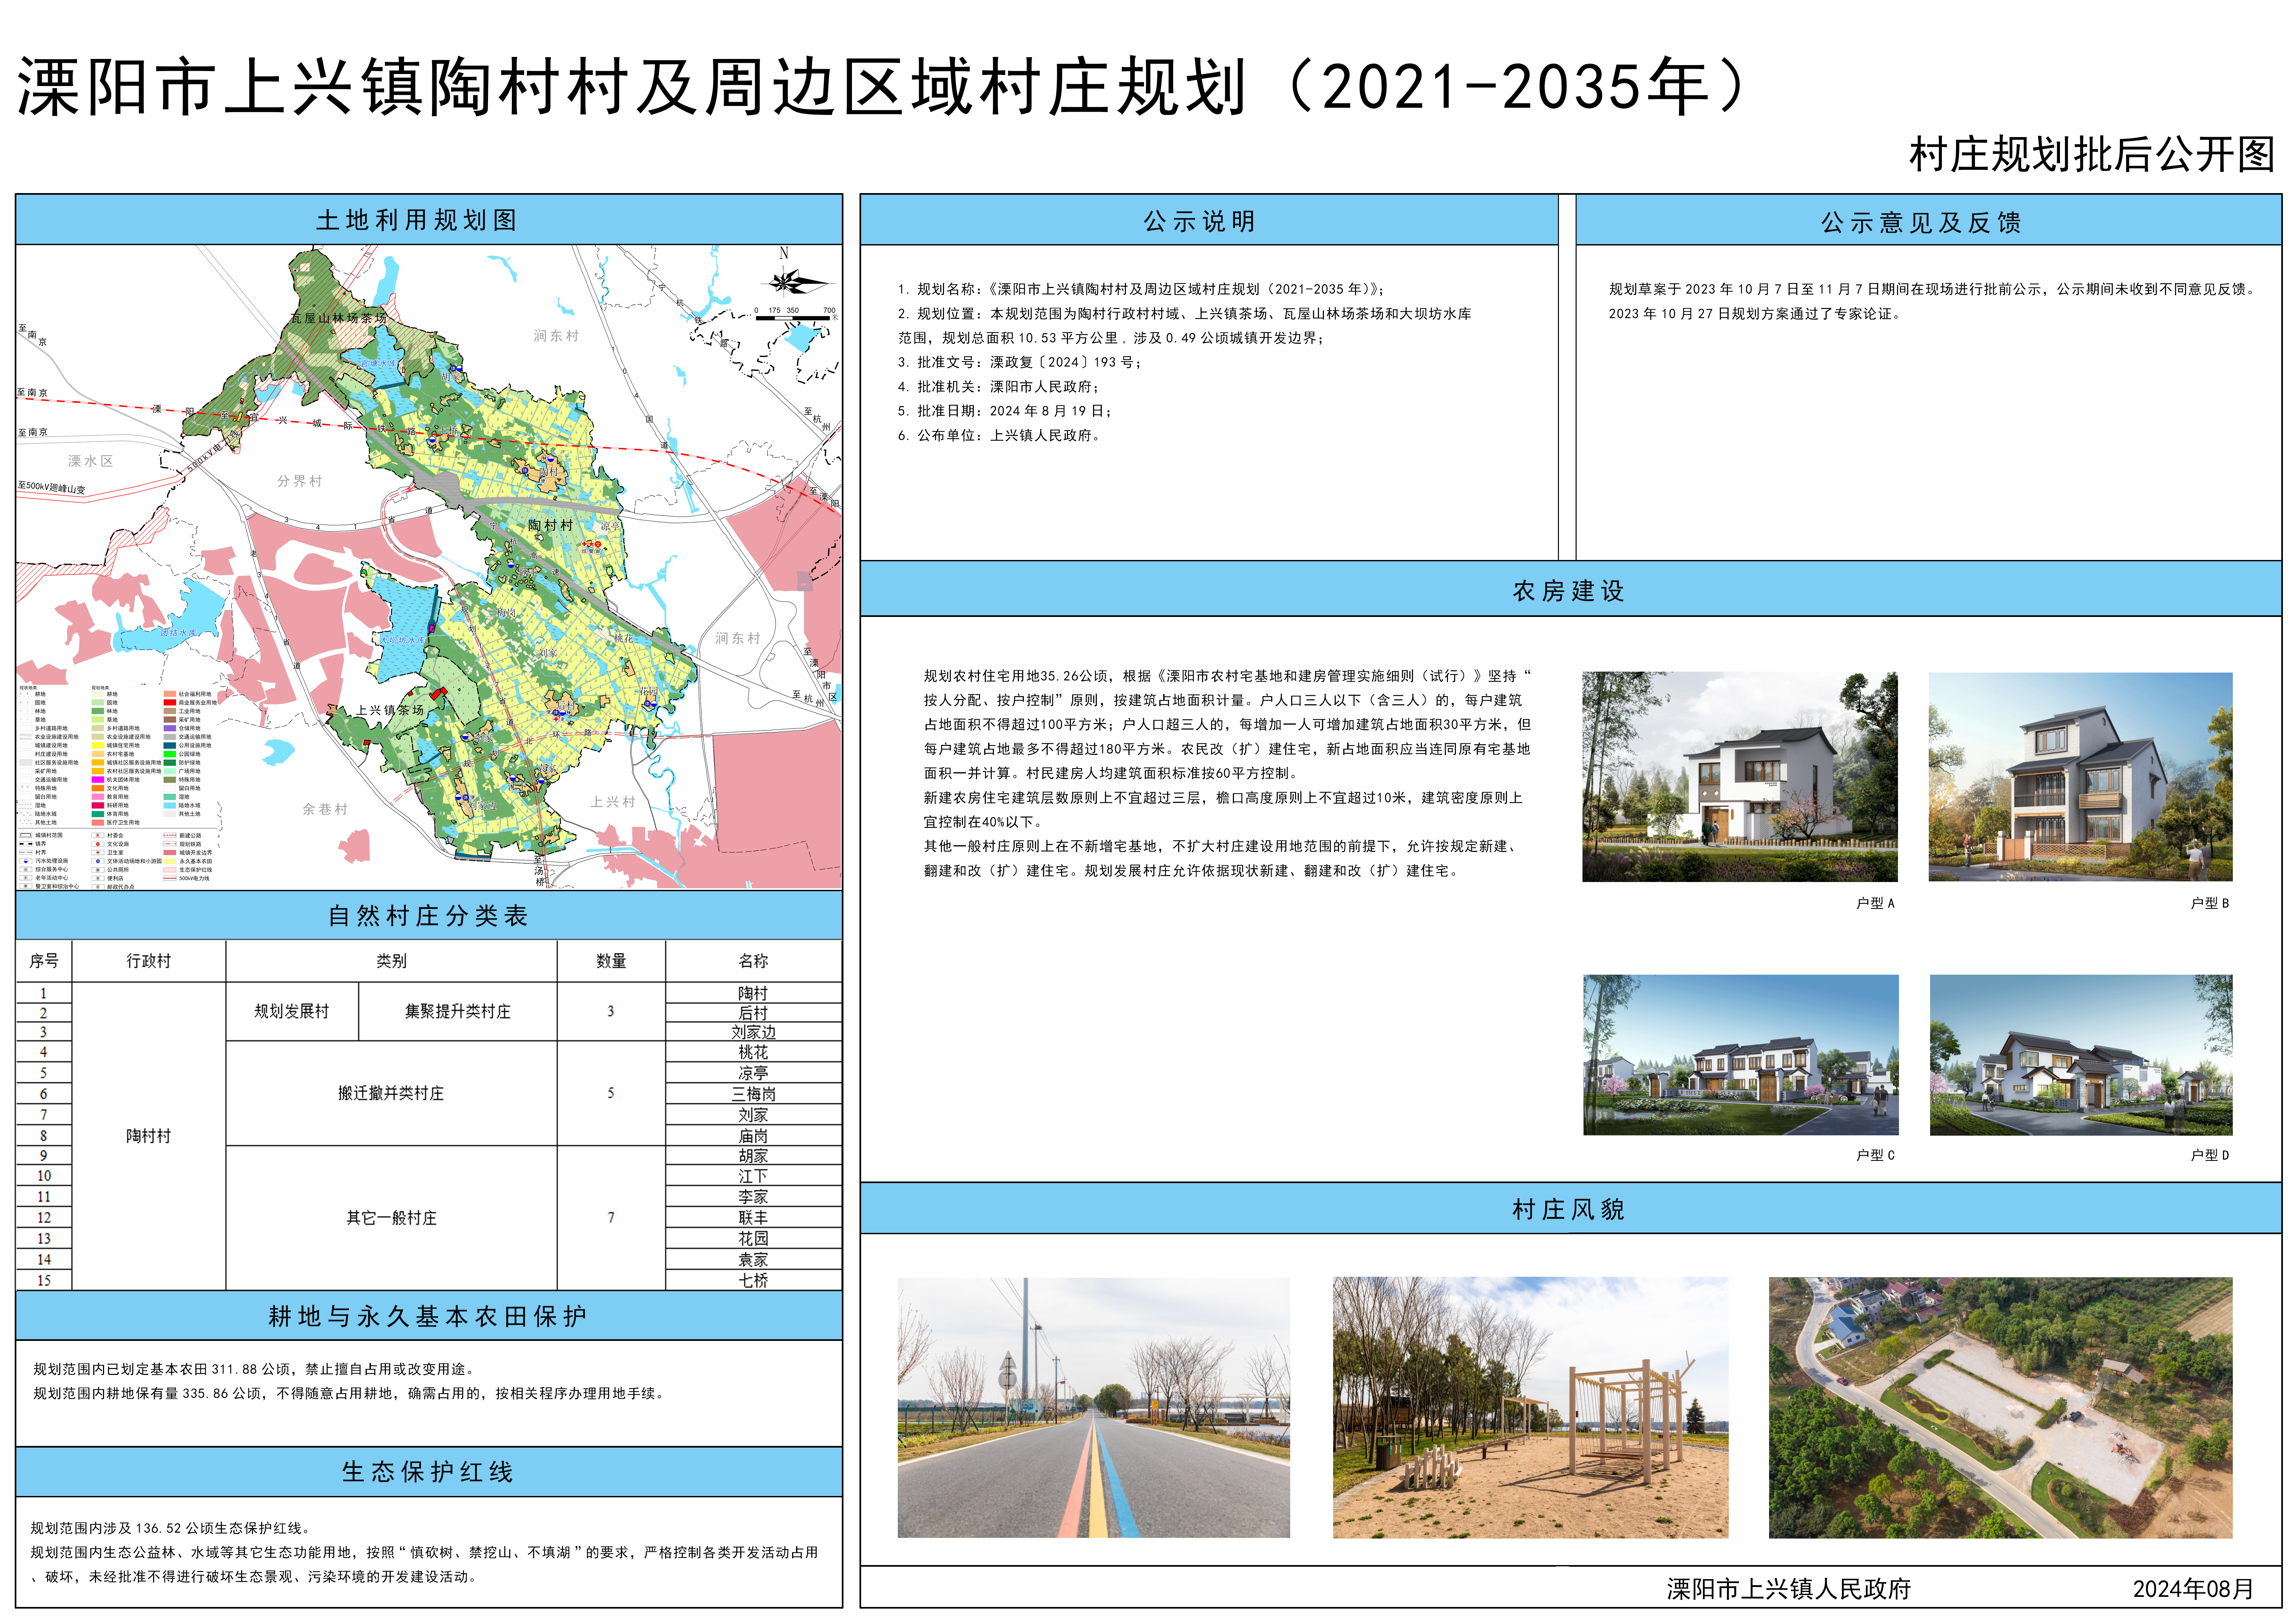Click the 余巷村 label on the map

coord(325,809)
